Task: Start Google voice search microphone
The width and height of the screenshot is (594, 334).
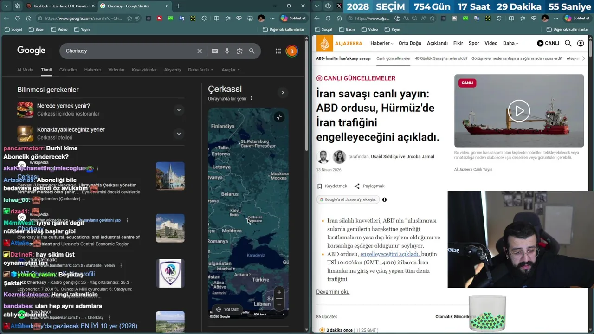Action: pos(227,51)
